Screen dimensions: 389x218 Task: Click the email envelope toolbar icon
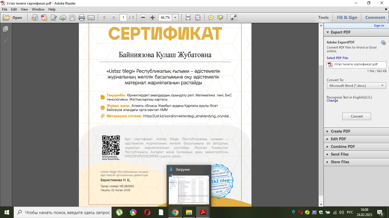point(91,18)
